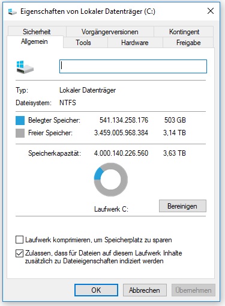Open the Kontingent tab
Viewport: 225px width, 306px height.
(x=184, y=32)
